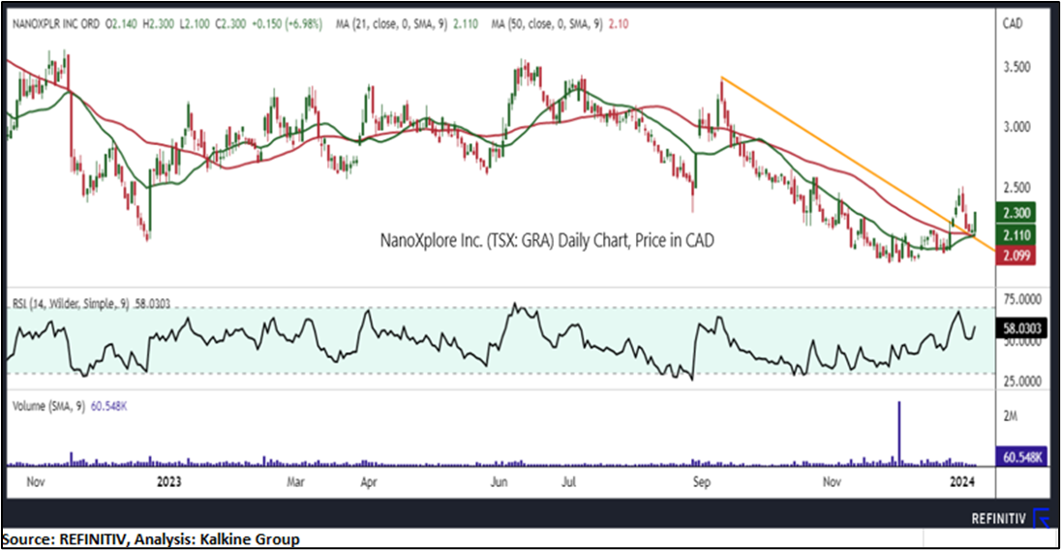This screenshot has height=550, width=1061.
Task: Click the Refinitiv logo icon
Action: [x=1042, y=518]
